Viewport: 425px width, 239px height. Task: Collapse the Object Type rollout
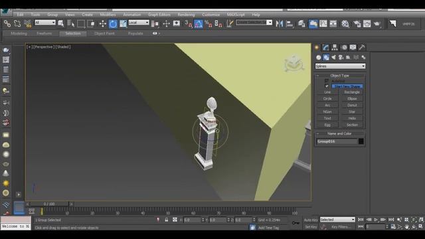pyautogui.click(x=339, y=76)
